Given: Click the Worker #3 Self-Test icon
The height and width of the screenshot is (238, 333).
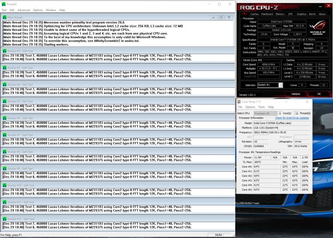Looking at the screenshot, I should [x=4, y=68].
